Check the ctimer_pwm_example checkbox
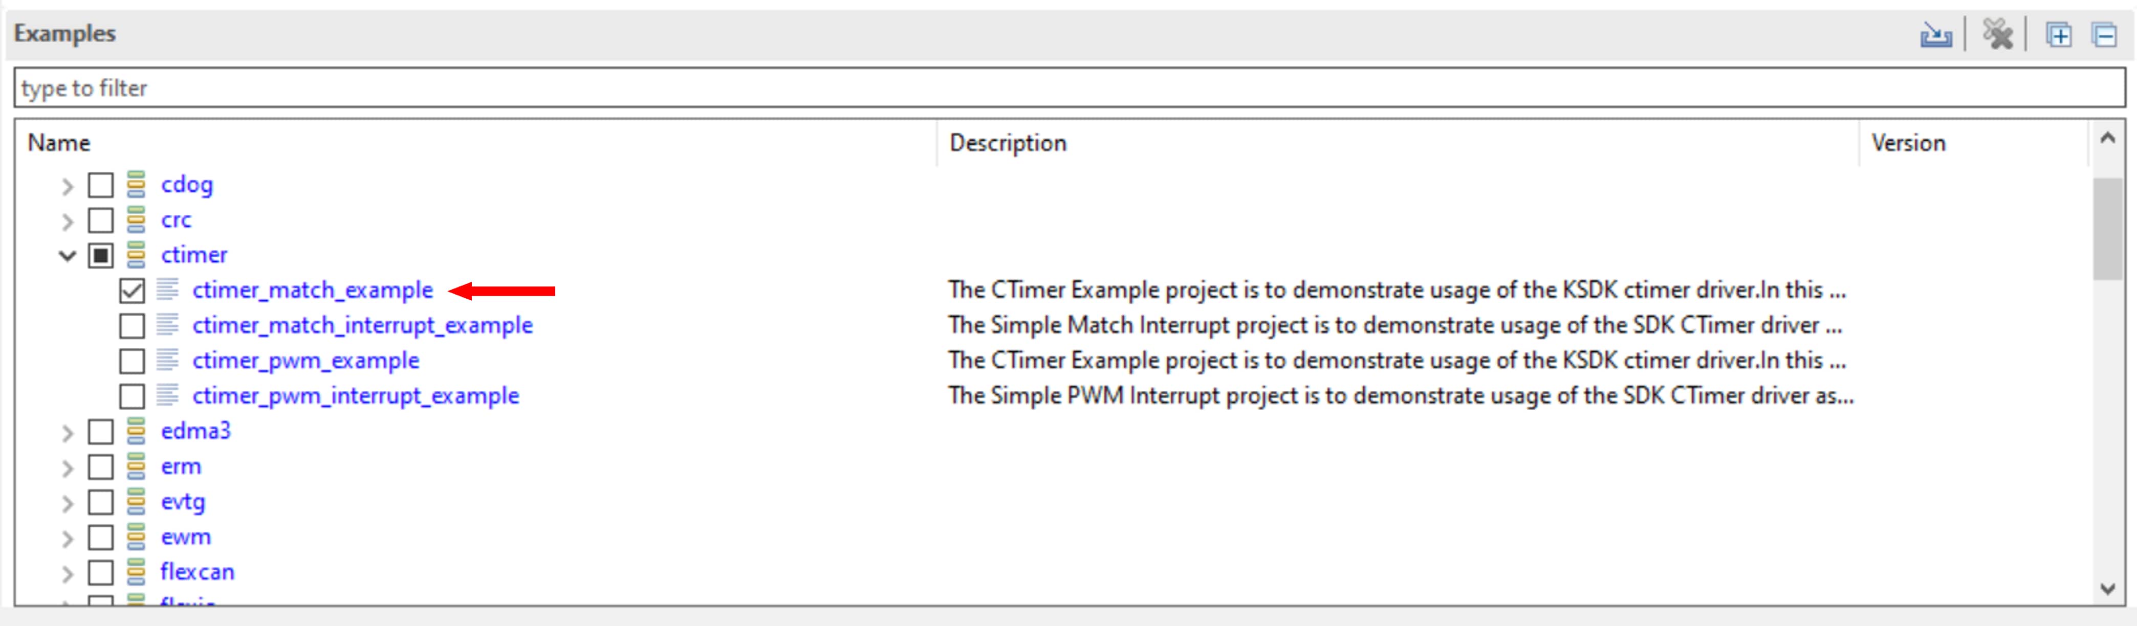The width and height of the screenshot is (2137, 626). coord(132,361)
